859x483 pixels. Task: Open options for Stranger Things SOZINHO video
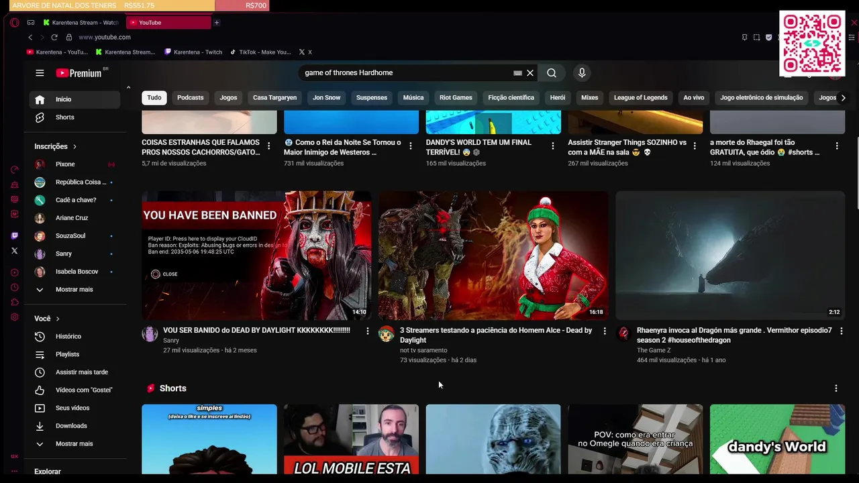(695, 146)
